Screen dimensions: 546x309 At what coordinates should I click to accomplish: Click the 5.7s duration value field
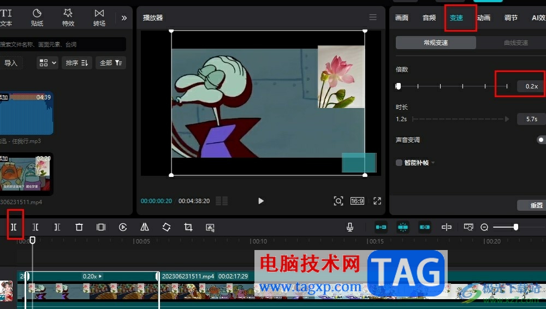pos(531,119)
